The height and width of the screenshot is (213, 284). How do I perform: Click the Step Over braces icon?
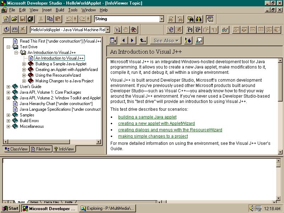pos(198,29)
